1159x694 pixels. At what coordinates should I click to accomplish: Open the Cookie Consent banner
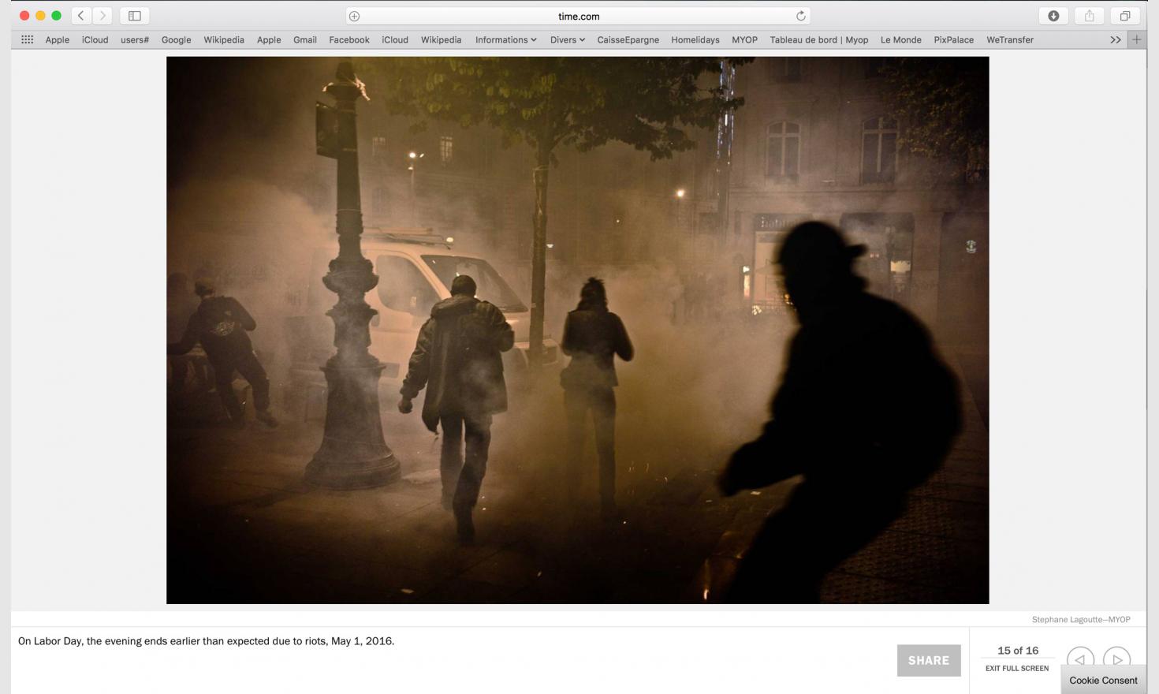click(x=1103, y=680)
